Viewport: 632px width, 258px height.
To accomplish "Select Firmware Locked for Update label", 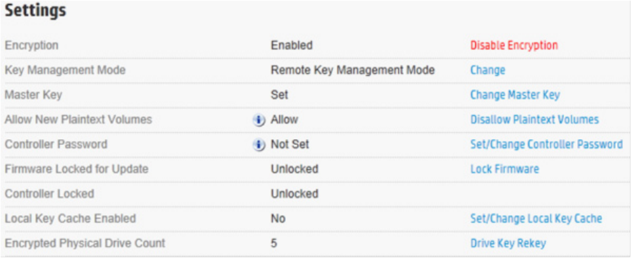I will 77,169.
